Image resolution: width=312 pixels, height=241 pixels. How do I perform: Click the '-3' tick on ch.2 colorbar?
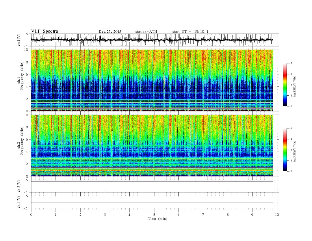tap(290, 128)
